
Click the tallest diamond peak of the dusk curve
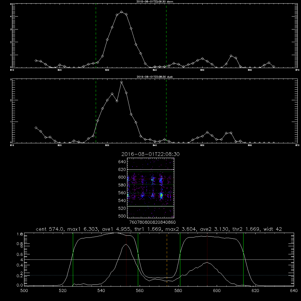tap(121, 82)
